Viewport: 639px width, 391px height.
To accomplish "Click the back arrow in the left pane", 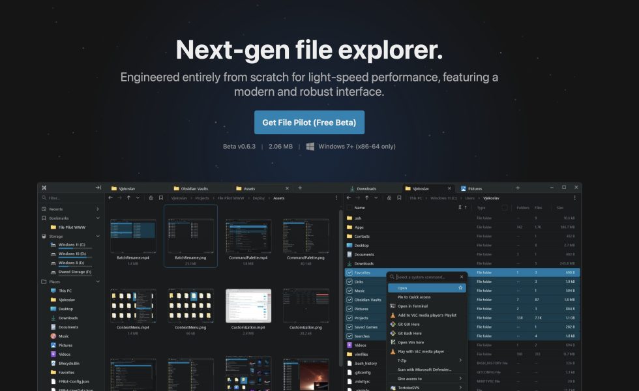I will click(111, 197).
